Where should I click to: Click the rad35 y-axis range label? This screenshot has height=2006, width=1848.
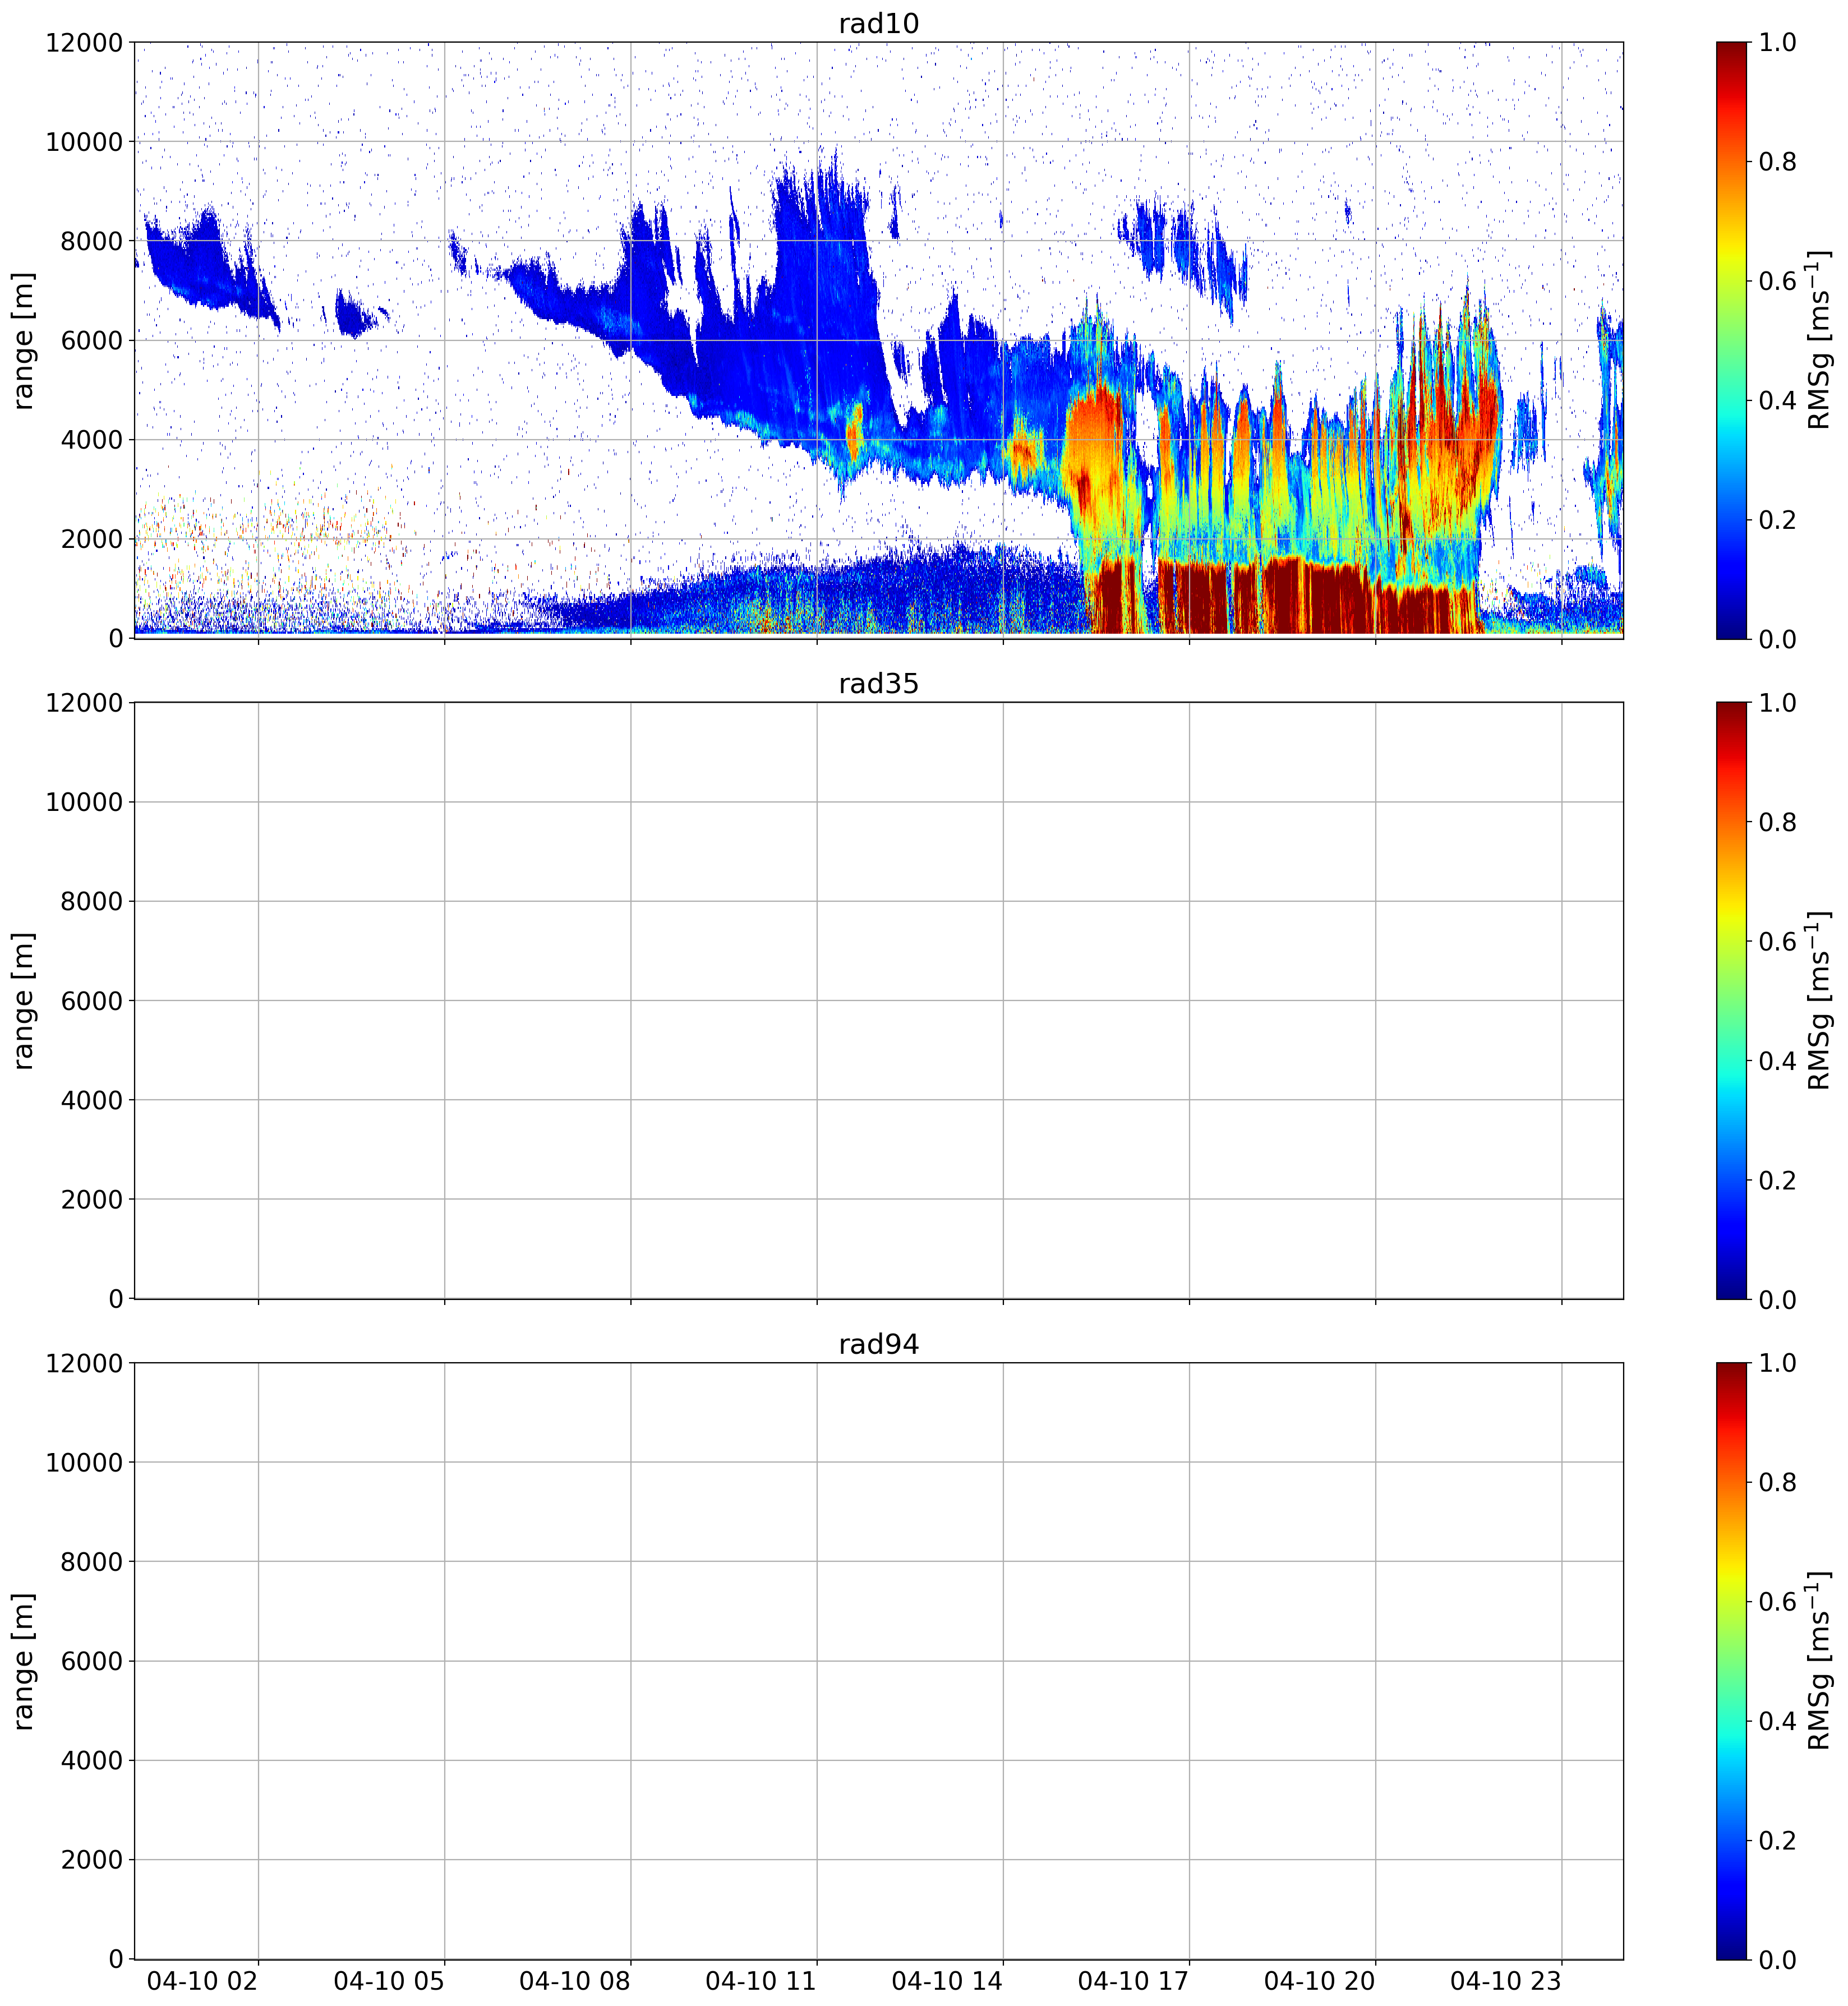pyautogui.click(x=23, y=1000)
